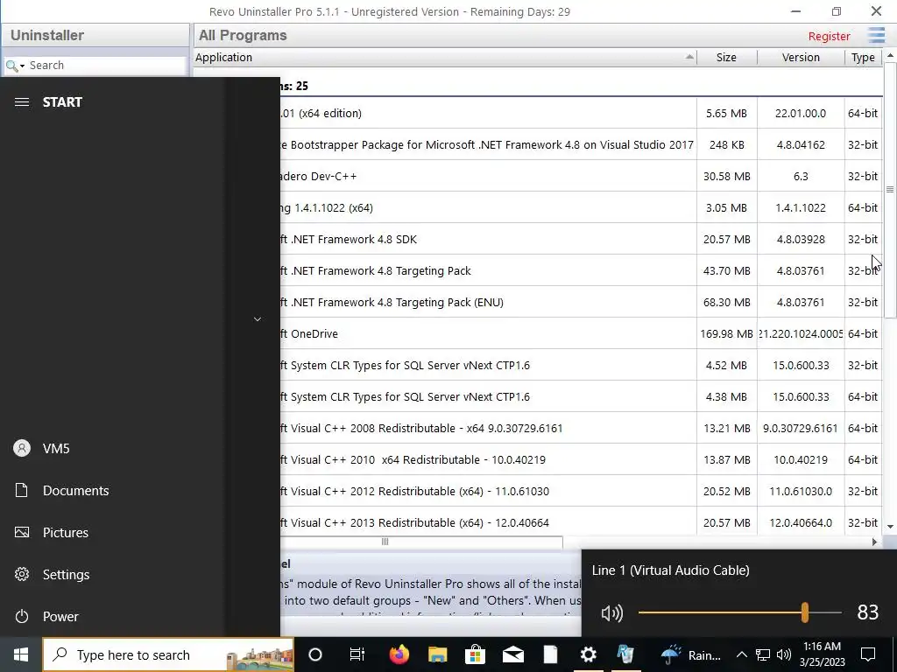Click the Search field in Uninstaller panel
897x672 pixels.
click(106, 65)
